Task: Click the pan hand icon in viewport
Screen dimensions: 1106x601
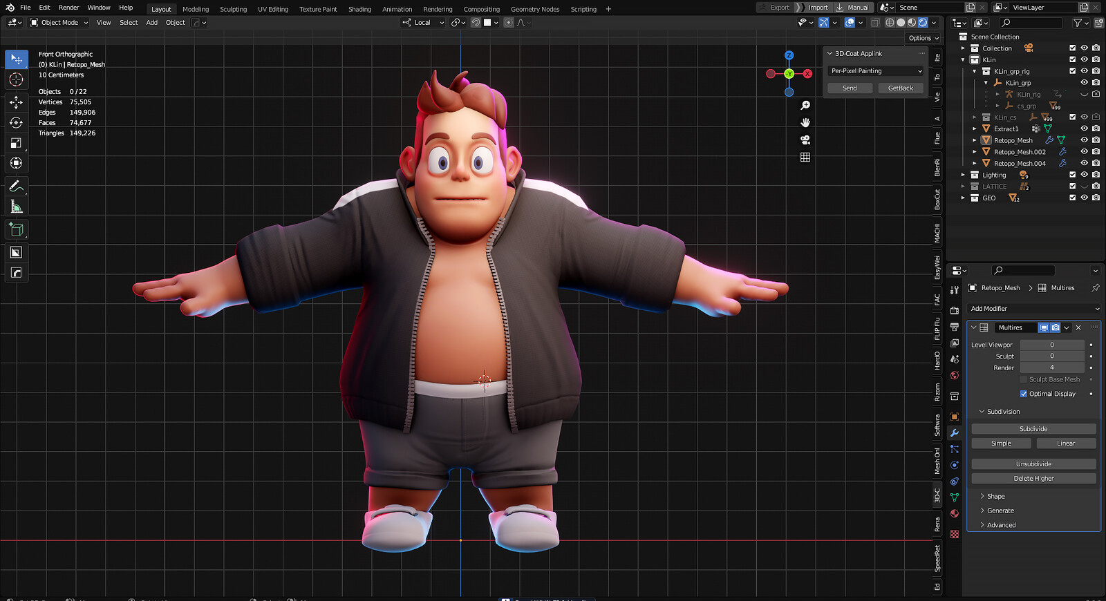Action: coord(805,123)
